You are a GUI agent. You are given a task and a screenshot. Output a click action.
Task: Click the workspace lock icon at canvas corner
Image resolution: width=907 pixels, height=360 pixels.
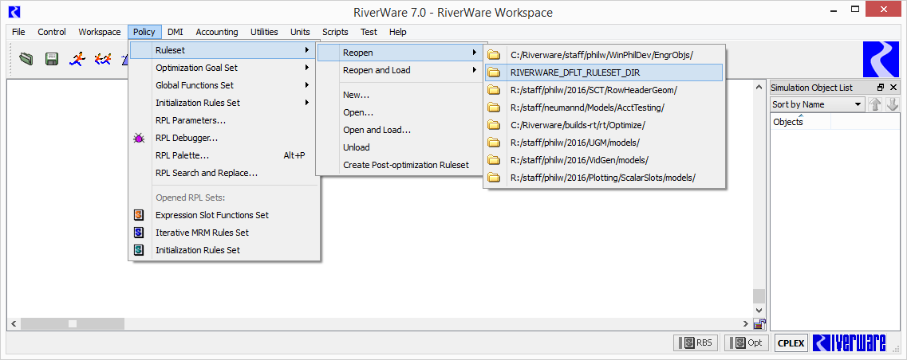pos(759,324)
